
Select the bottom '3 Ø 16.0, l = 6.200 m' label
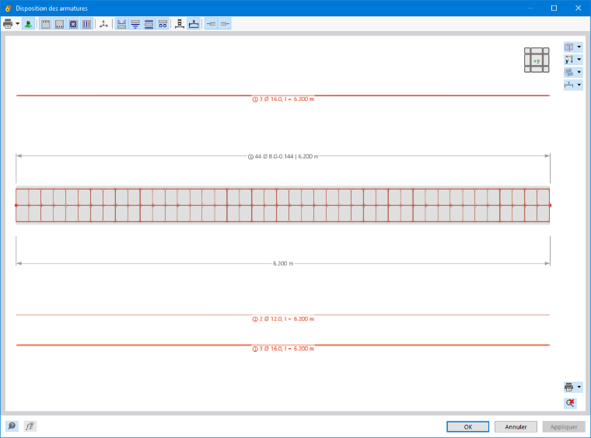click(283, 349)
